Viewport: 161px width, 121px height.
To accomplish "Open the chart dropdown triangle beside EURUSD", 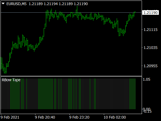I will click(x=3, y=4).
